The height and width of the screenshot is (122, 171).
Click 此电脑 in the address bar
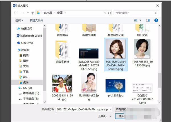coord(48,13)
